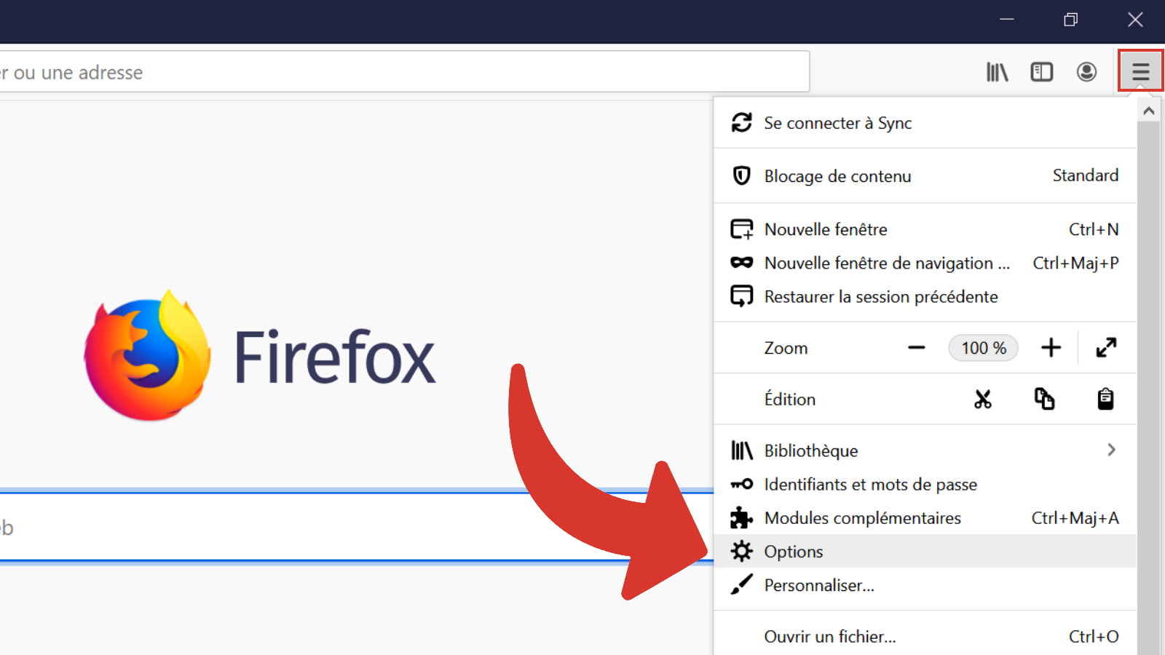Open the Library toolbar icon
Viewport: 1165px width, 655px height.
(997, 71)
